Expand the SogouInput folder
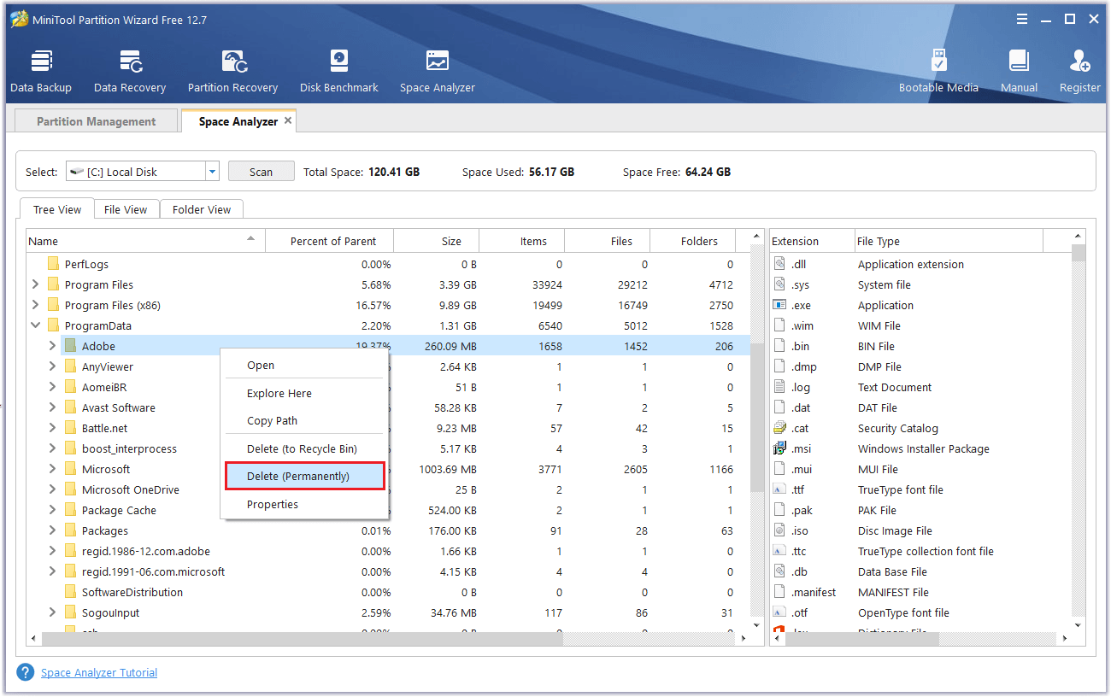This screenshot has width=1111, height=697. [x=52, y=612]
